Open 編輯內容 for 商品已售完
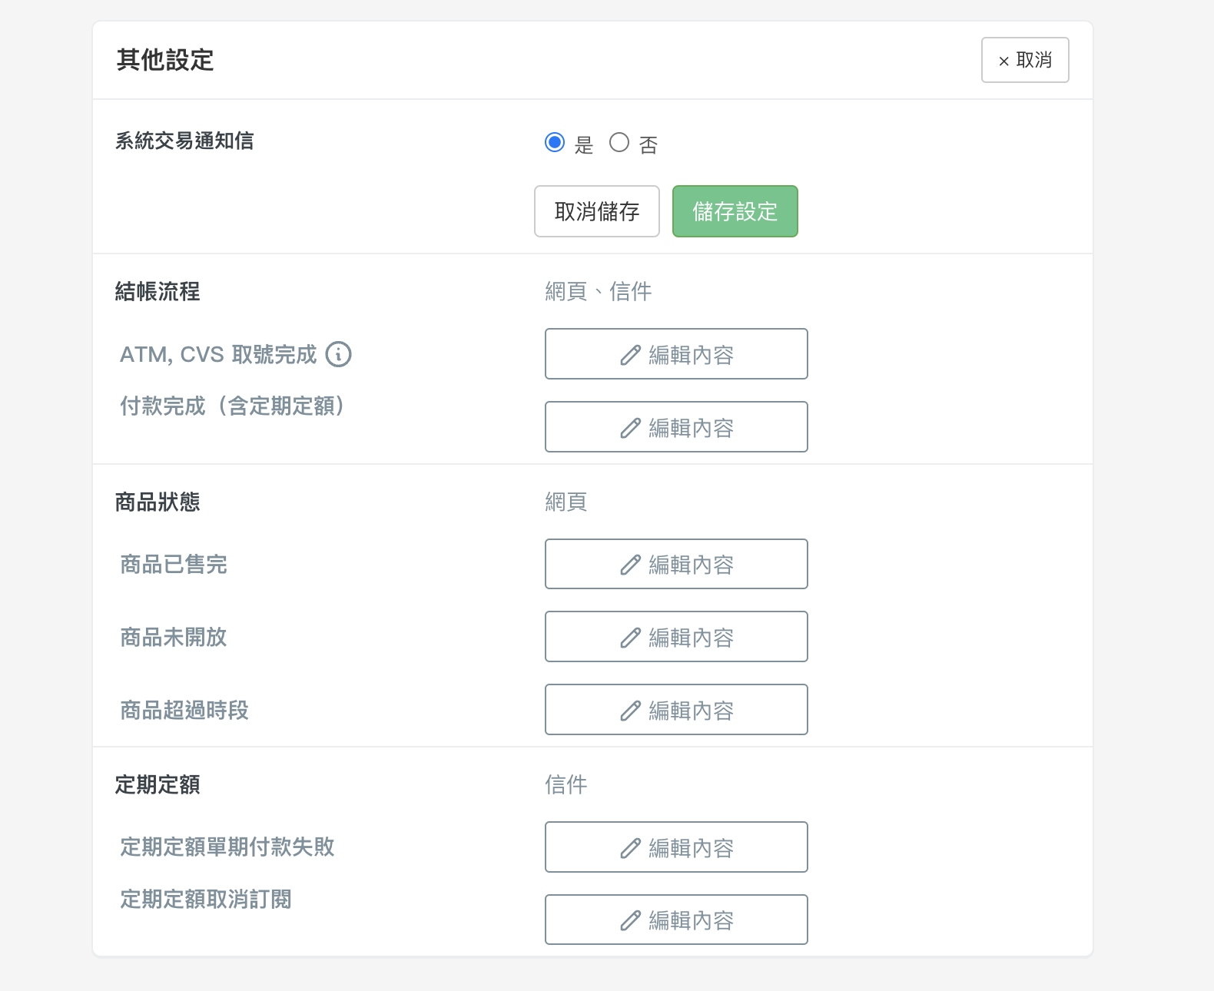This screenshot has height=991, width=1214. pos(676,564)
